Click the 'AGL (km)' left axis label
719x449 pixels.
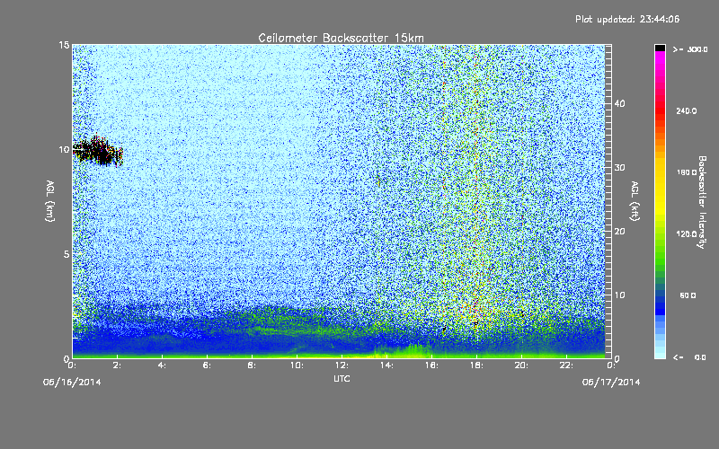(x=50, y=201)
